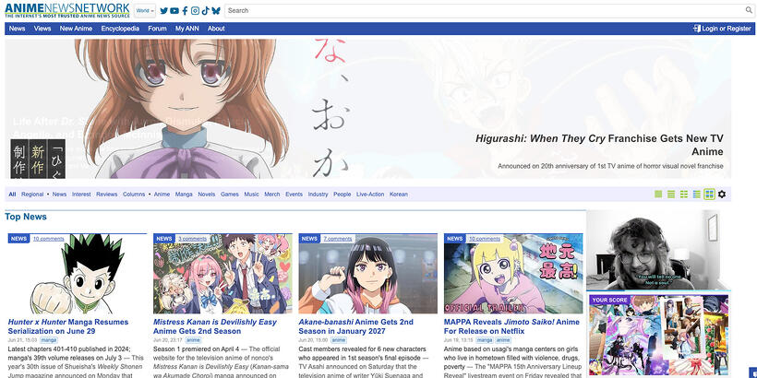View 10 comments on MAPPA Jimoto Saiko story

pyautogui.click(x=485, y=239)
